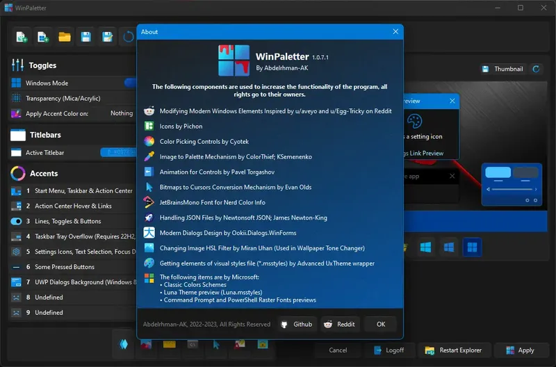Click the light blue tile in action center preview
The image size is (556, 367).
click(498, 172)
